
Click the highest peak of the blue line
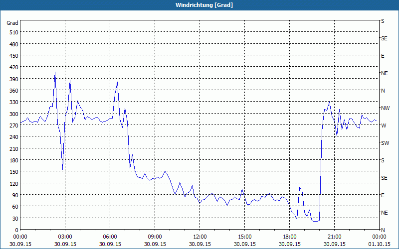[x=55, y=72]
